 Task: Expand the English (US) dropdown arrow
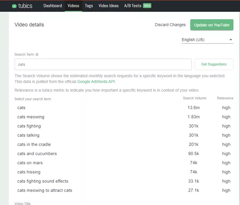click(231, 40)
